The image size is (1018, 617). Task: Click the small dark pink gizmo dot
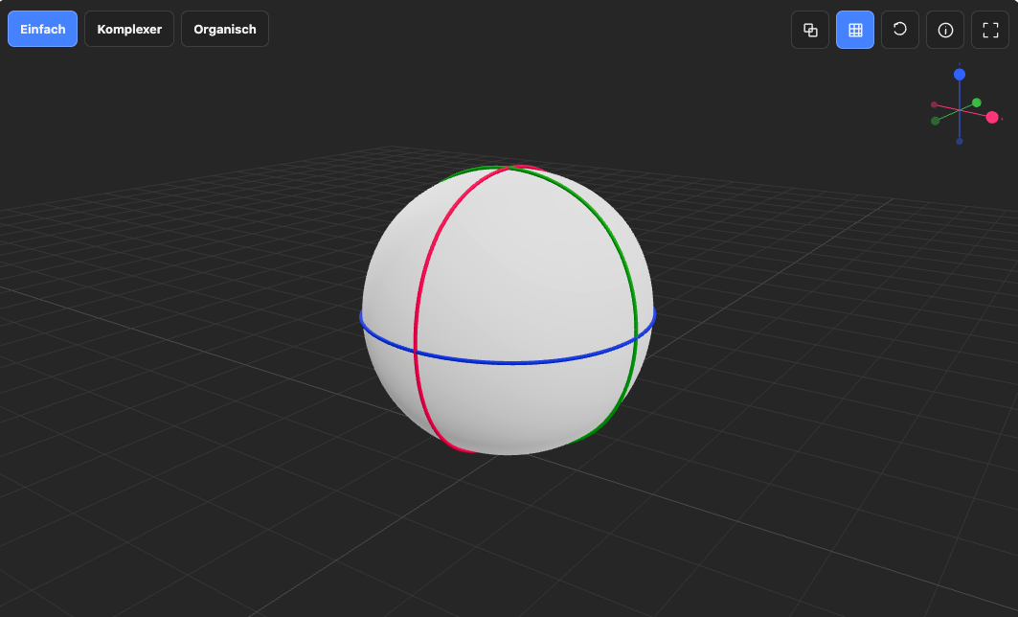(935, 104)
